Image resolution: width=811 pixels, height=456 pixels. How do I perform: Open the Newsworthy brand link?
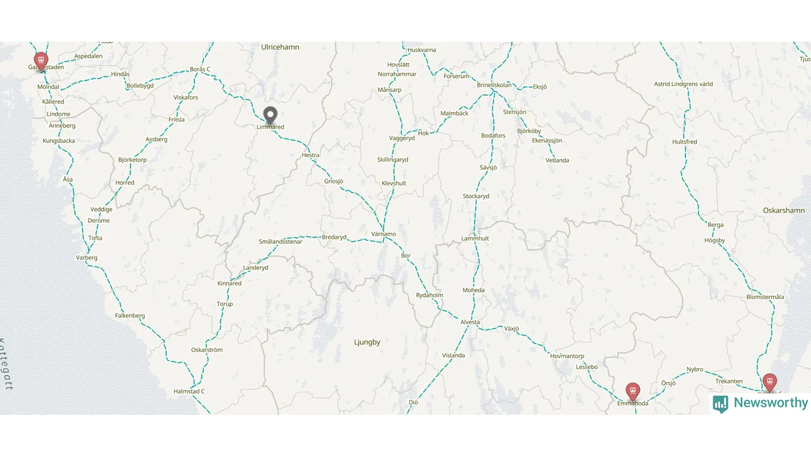(x=760, y=403)
